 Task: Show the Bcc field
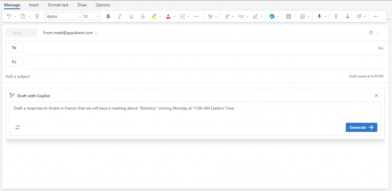pyautogui.click(x=381, y=48)
